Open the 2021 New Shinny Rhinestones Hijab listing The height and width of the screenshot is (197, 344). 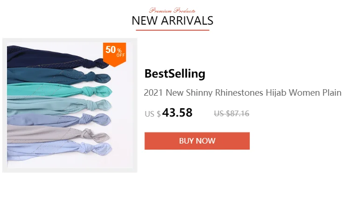pyautogui.click(x=242, y=93)
